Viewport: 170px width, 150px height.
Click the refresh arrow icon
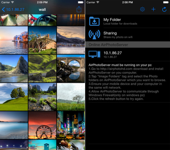click(164, 10)
